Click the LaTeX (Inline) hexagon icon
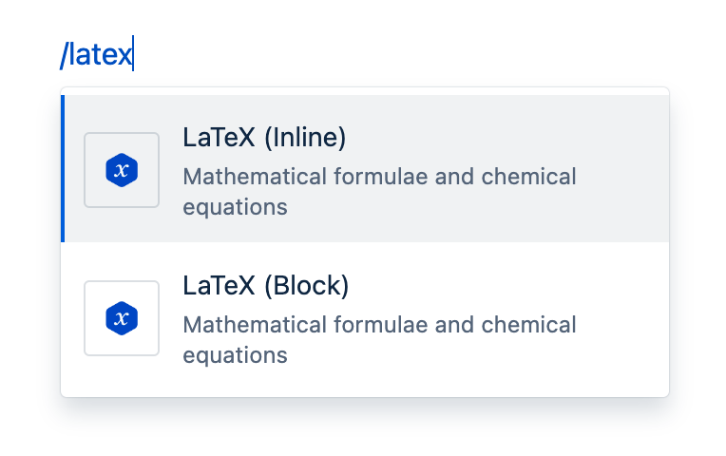 [x=122, y=170]
